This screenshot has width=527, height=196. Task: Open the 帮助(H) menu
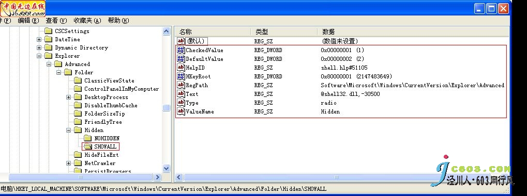(x=118, y=21)
